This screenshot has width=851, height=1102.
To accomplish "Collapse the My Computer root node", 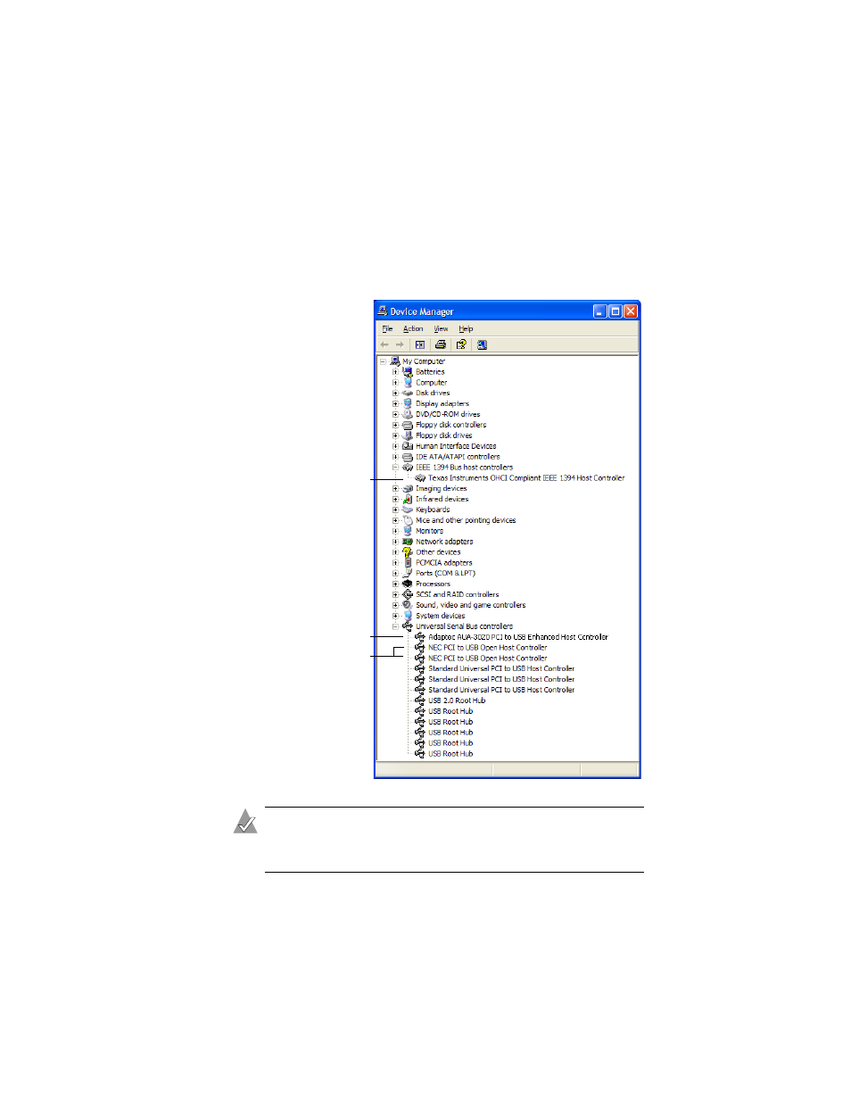I will tap(383, 361).
